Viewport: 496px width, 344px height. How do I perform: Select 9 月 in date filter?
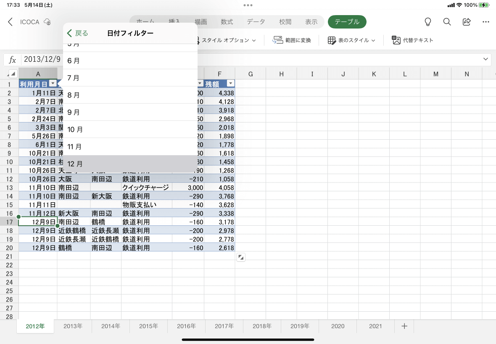130,112
